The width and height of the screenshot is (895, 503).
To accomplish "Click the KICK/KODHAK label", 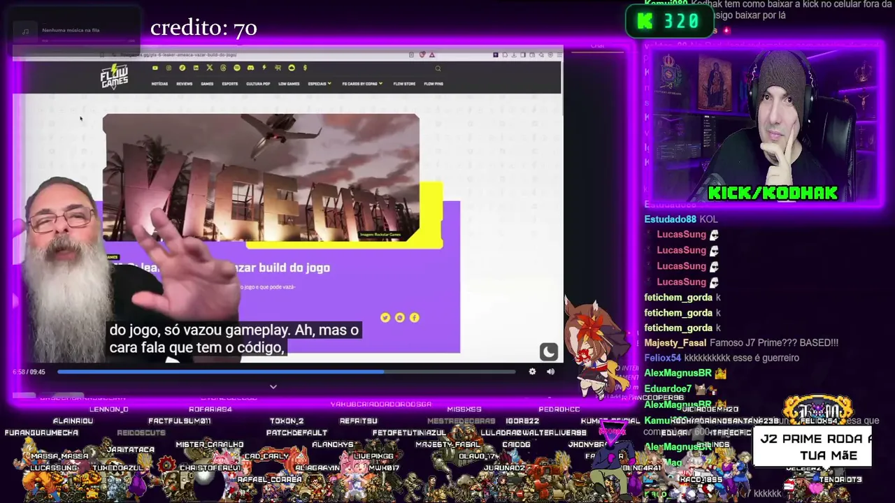I will (x=773, y=193).
